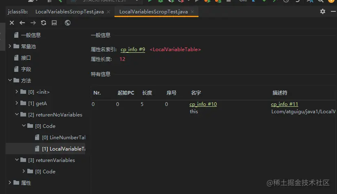Click the length cell value 5

click(142, 104)
